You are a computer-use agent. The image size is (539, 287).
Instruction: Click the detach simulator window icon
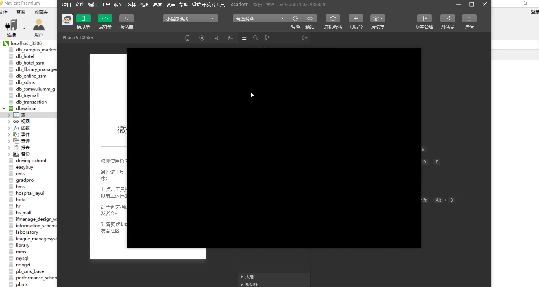point(231,38)
